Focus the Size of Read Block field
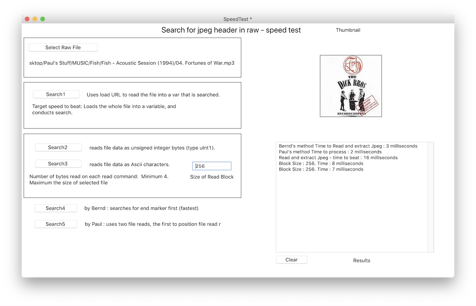Image resolution: width=476 pixels, height=306 pixels. tap(212, 166)
